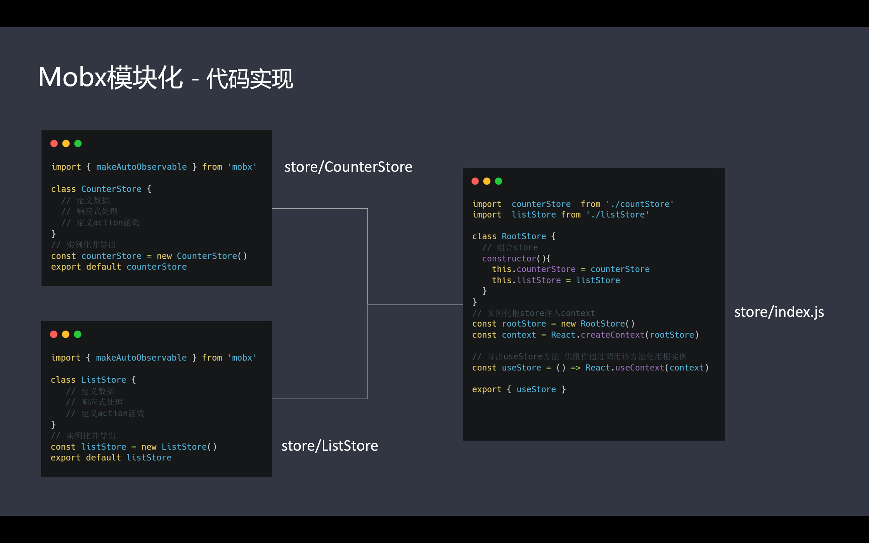Click 'export default listStore' code line
Image resolution: width=869 pixels, height=543 pixels.
click(111, 458)
